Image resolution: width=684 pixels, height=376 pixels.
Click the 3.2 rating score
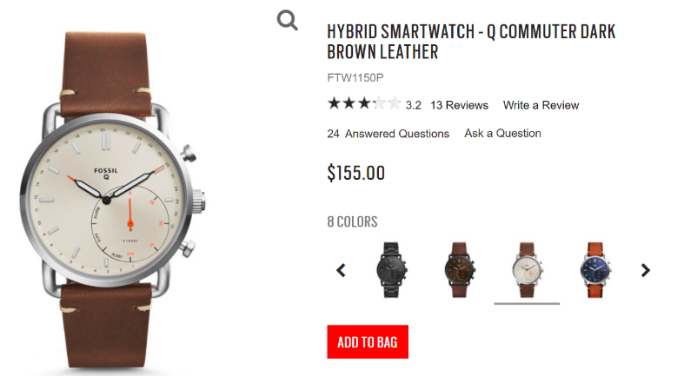(414, 105)
